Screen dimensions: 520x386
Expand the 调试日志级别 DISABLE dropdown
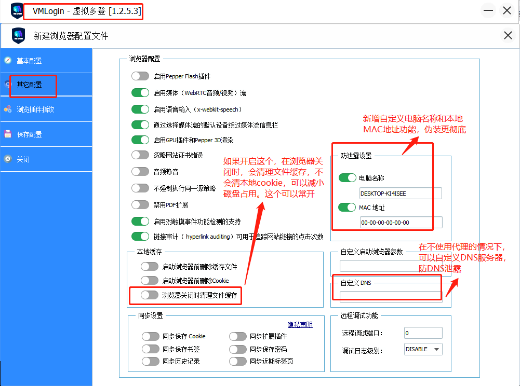[423, 349]
